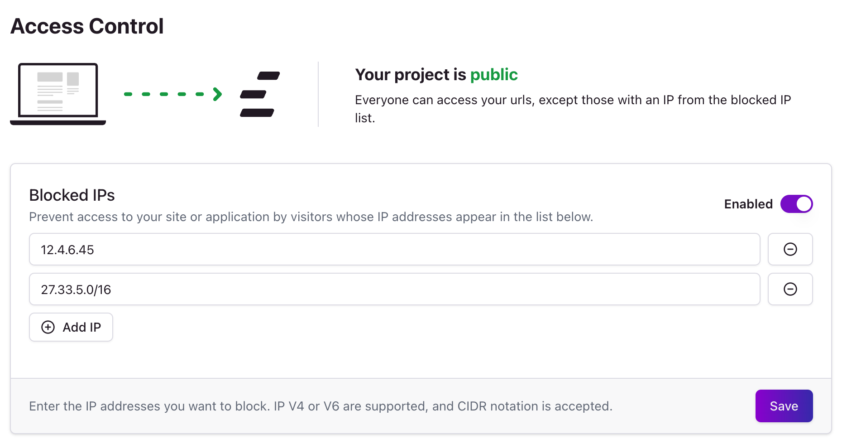Click Add IP button
Image resolution: width=842 pixels, height=444 pixels.
click(x=71, y=327)
